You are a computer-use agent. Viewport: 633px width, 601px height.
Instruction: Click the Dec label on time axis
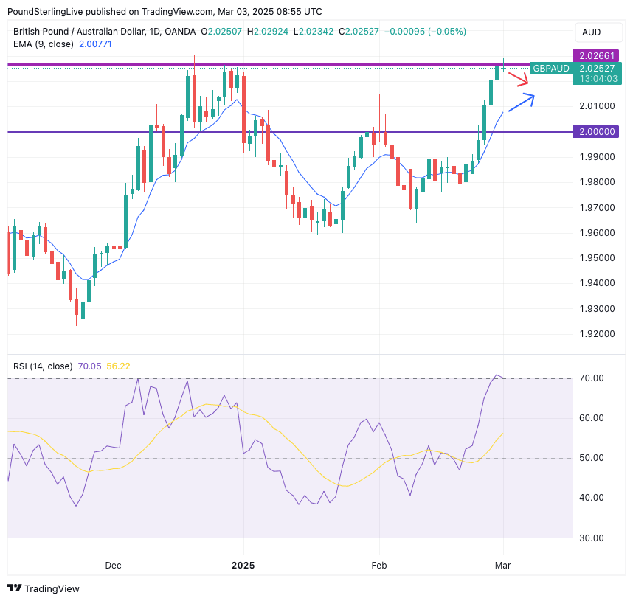click(x=114, y=565)
